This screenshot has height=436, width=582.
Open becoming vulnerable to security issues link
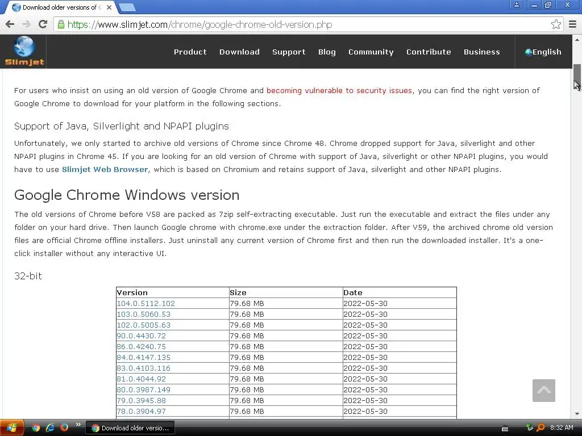click(339, 90)
